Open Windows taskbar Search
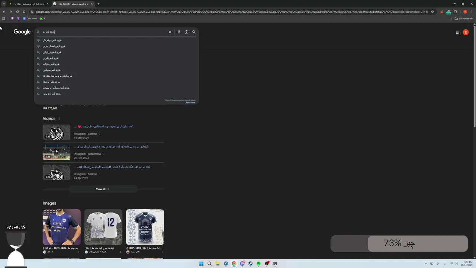Viewport: 476px width, 268px height. tap(209, 264)
